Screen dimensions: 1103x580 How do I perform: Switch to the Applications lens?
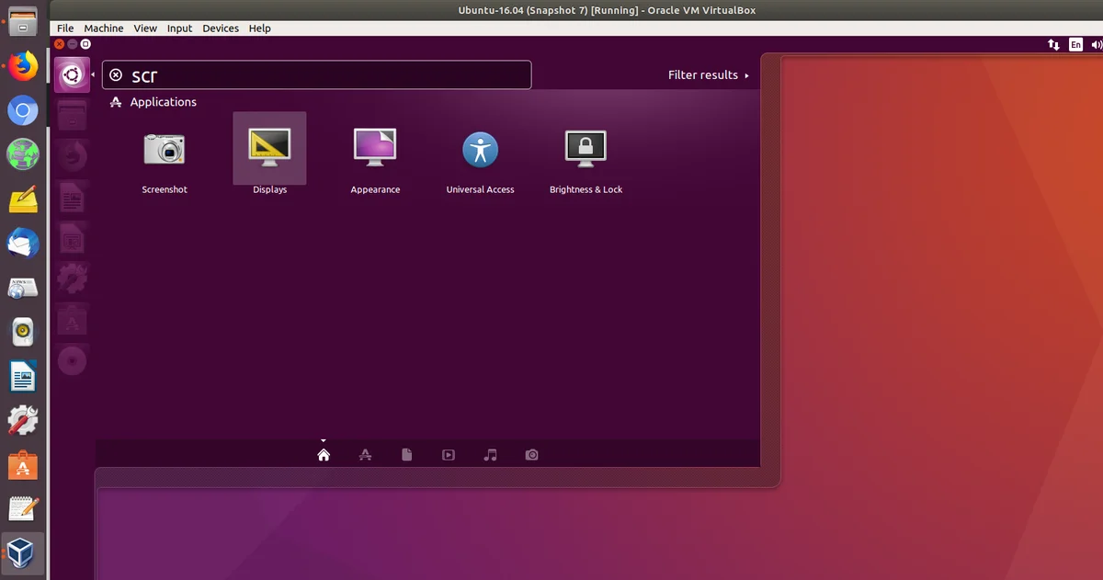pyautogui.click(x=365, y=454)
